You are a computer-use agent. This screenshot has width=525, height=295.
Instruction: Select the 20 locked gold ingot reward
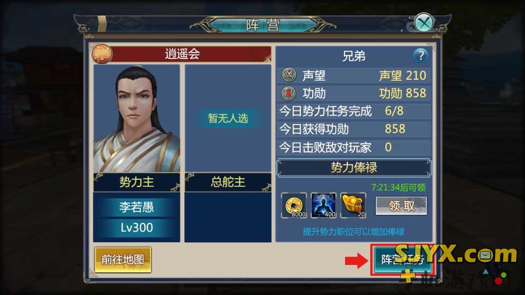click(353, 205)
